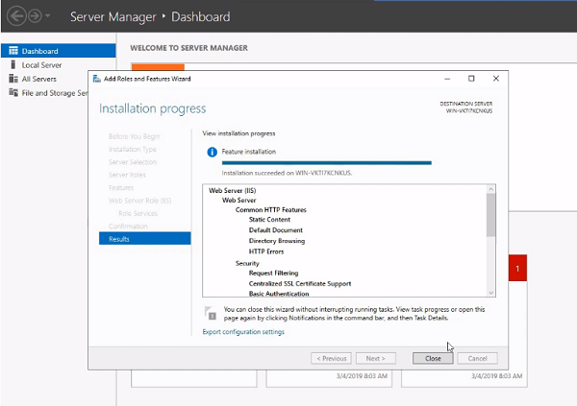This screenshot has width=577, height=406.
Task: Click the File and Storage Services icon
Action: pyautogui.click(x=13, y=92)
